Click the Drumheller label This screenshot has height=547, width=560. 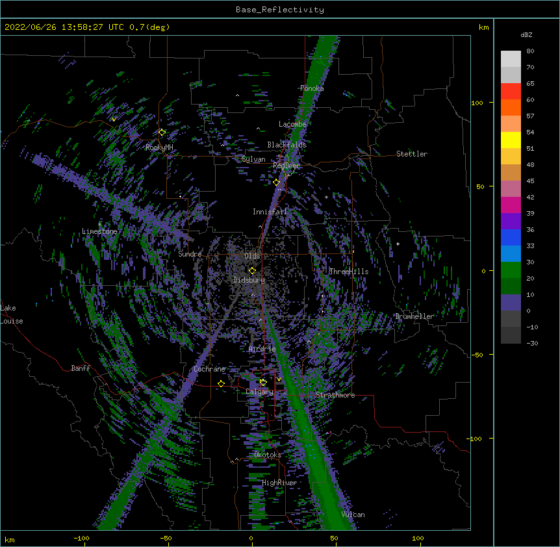point(414,316)
